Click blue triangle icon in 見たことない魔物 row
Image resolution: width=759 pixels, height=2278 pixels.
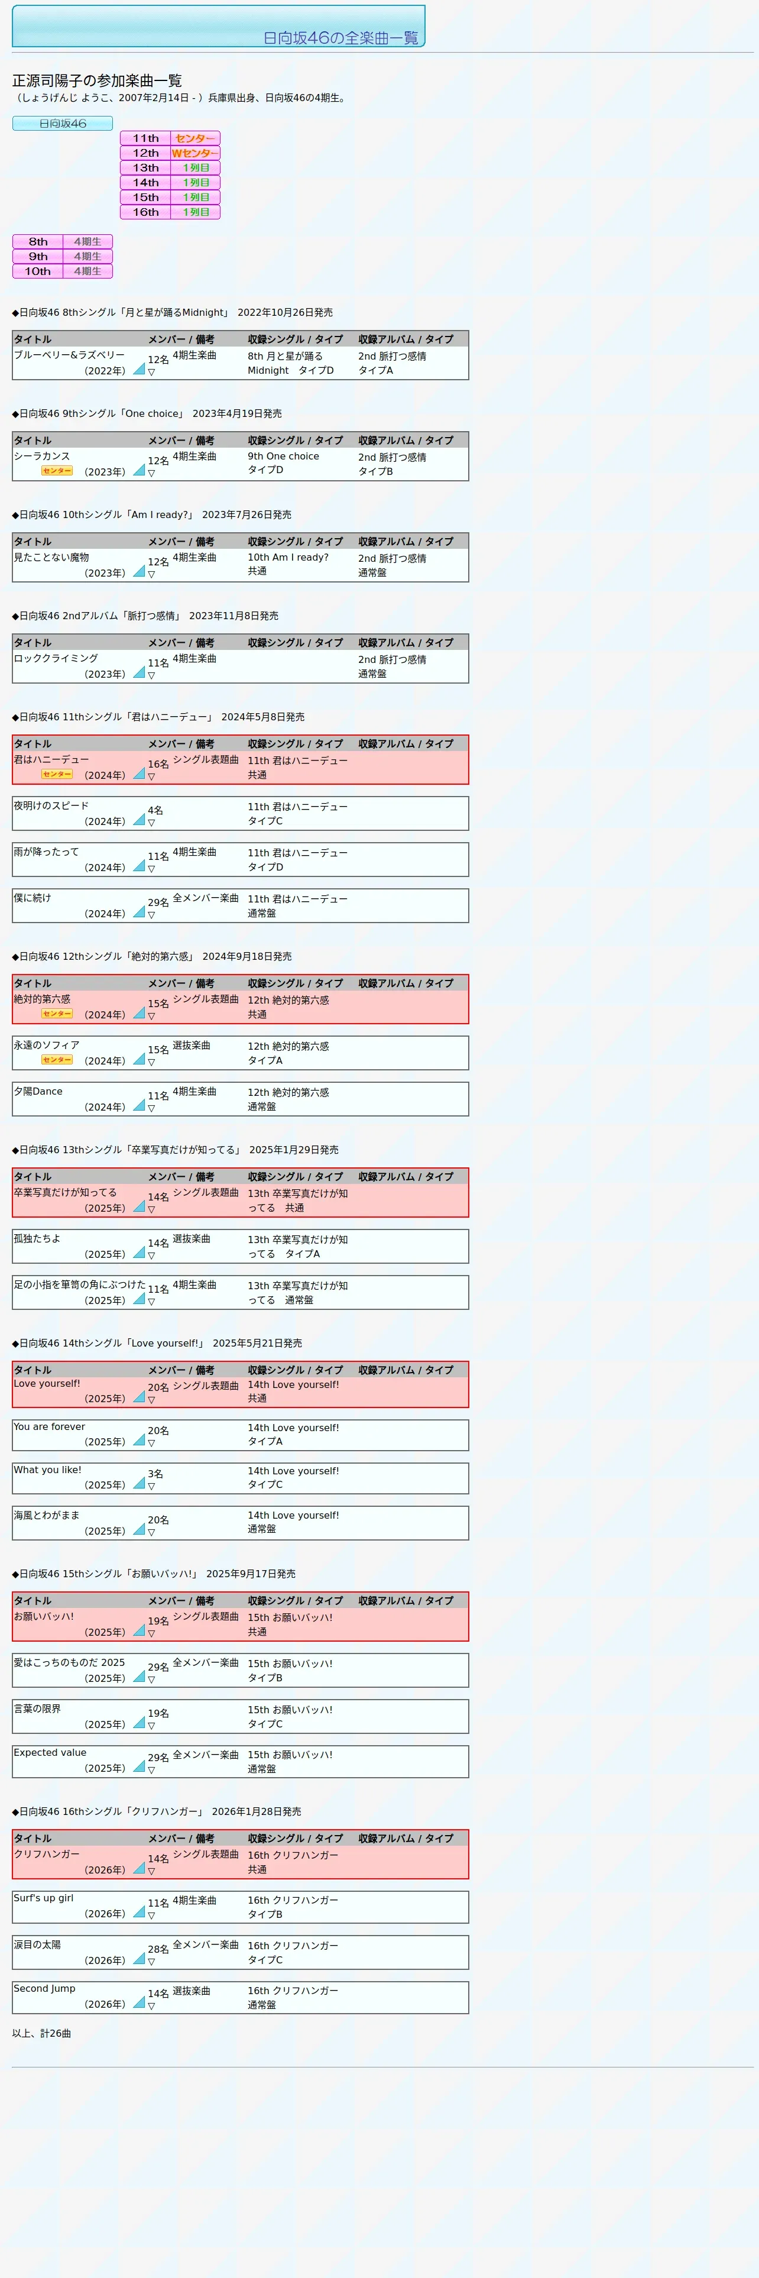click(x=139, y=571)
